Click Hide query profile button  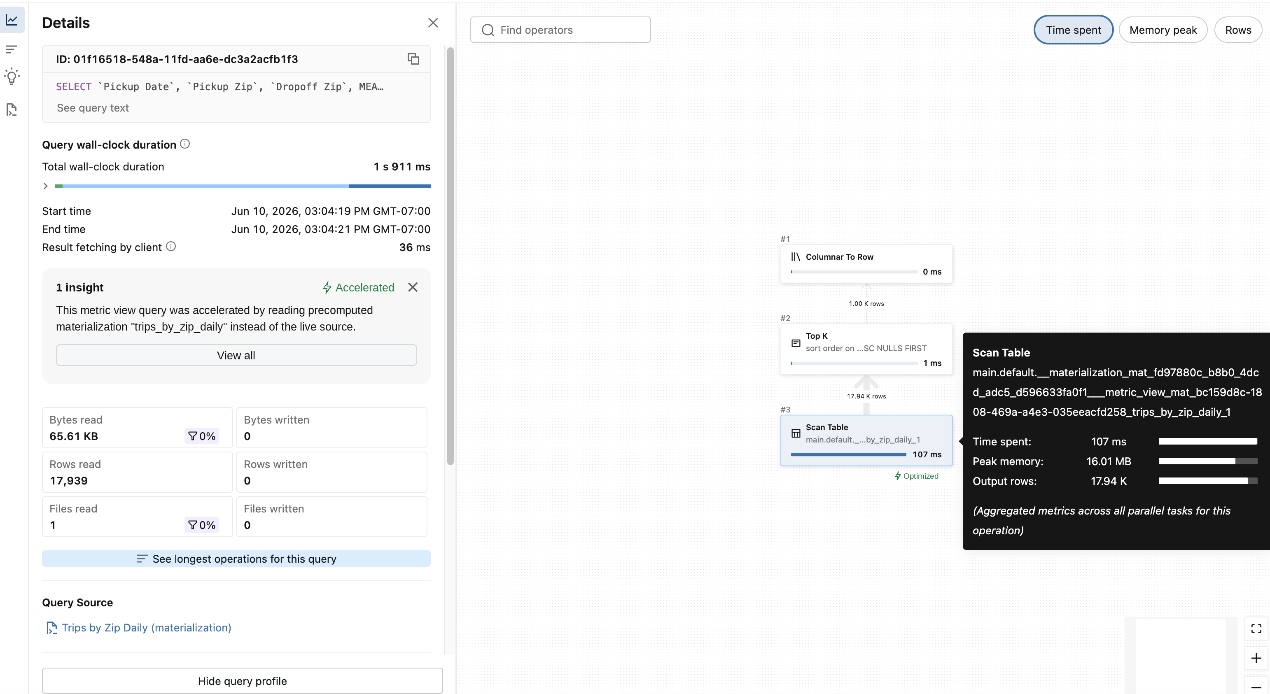tap(242, 681)
